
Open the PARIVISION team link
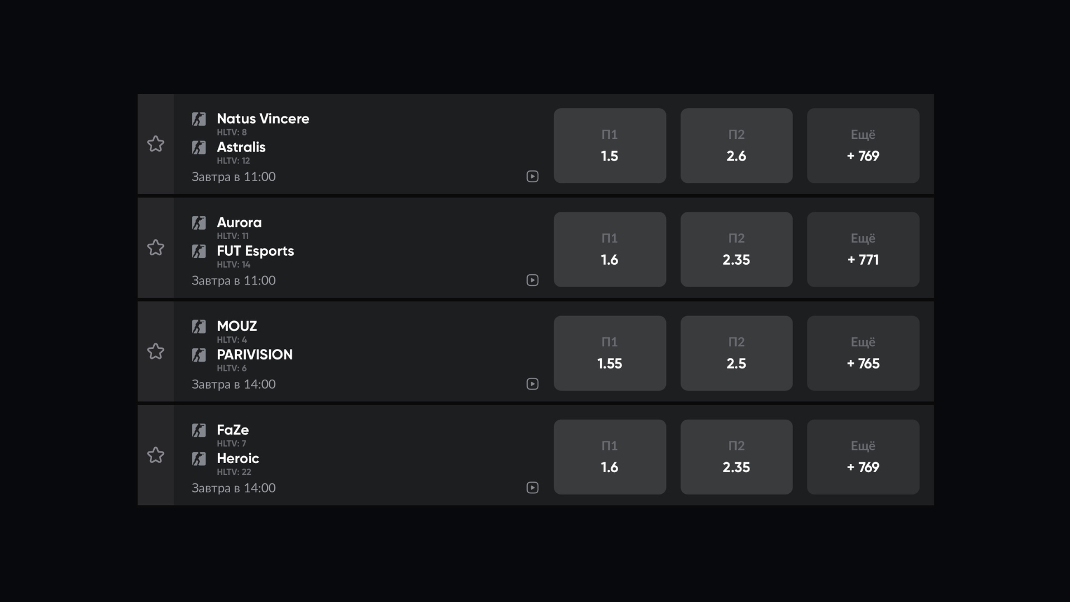(x=255, y=355)
